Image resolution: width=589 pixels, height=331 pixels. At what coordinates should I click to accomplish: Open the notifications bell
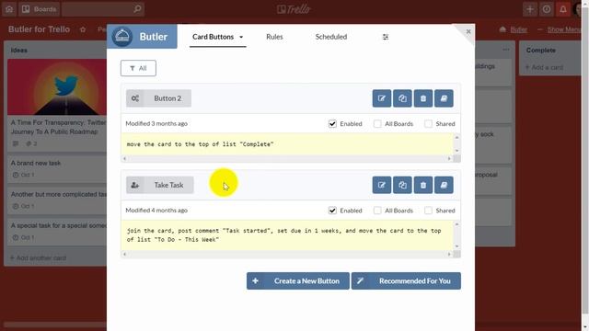[x=562, y=9]
